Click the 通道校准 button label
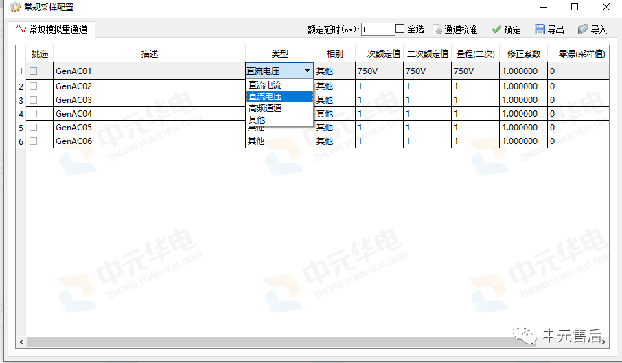Screen dimensions: 622x363 [460, 30]
